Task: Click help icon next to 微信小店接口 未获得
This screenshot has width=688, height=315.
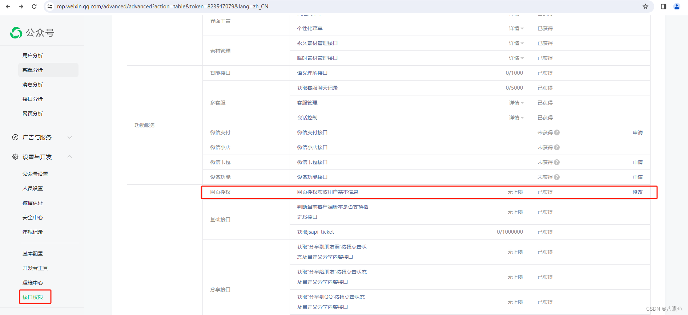Action: 557,147
